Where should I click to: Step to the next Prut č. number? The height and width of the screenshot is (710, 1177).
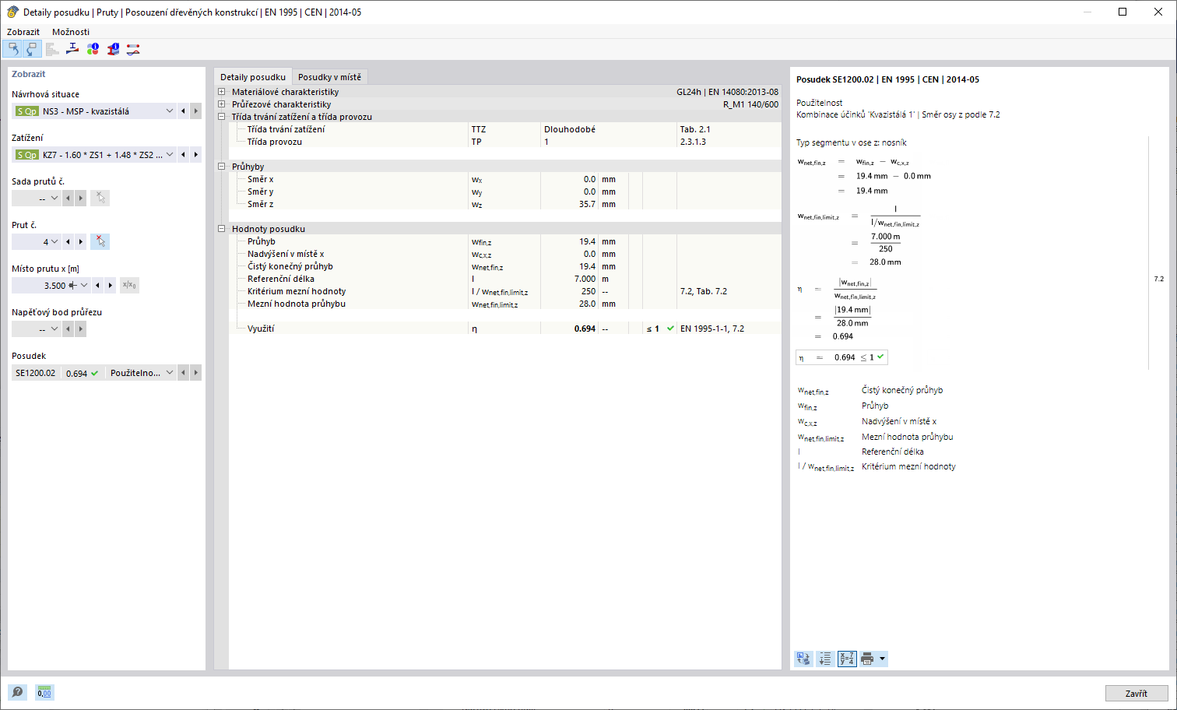coord(81,242)
